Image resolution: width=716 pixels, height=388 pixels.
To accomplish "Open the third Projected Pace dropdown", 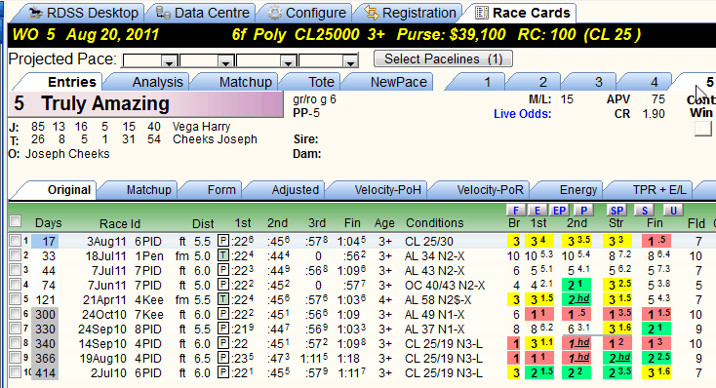I will (x=288, y=60).
